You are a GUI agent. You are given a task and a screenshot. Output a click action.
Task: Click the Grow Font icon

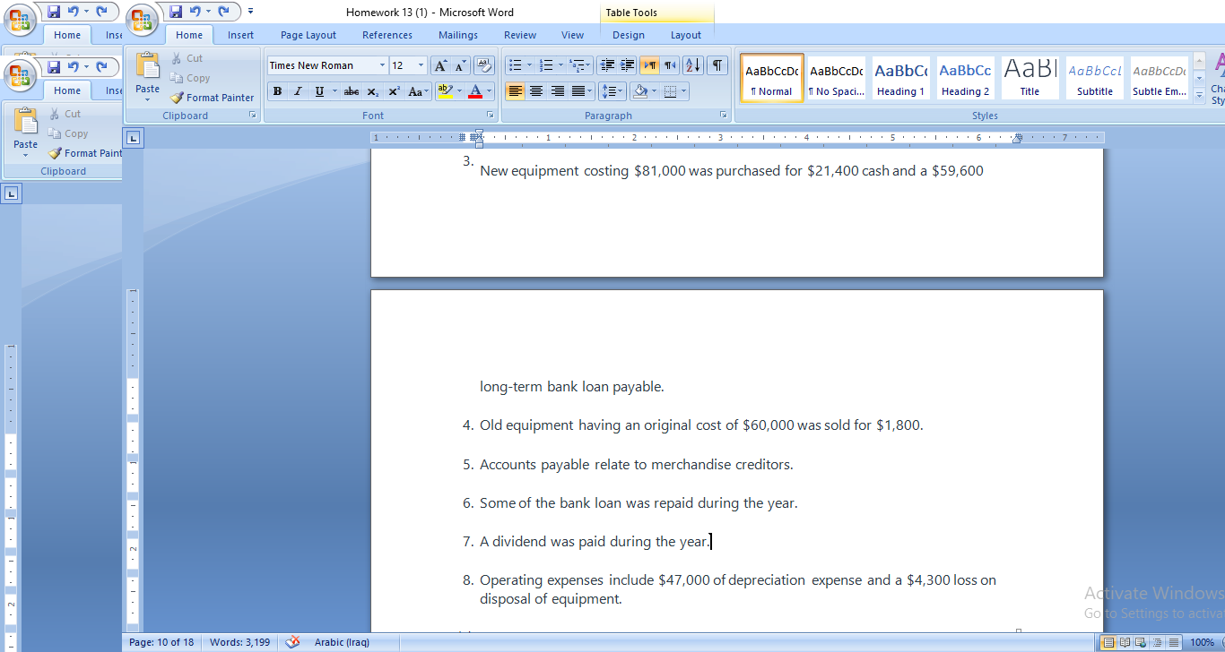(x=439, y=64)
